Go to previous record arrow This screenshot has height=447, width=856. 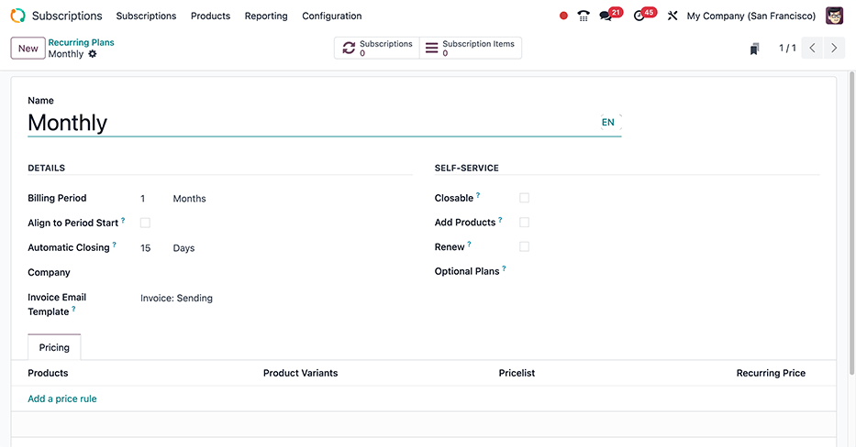(x=812, y=49)
